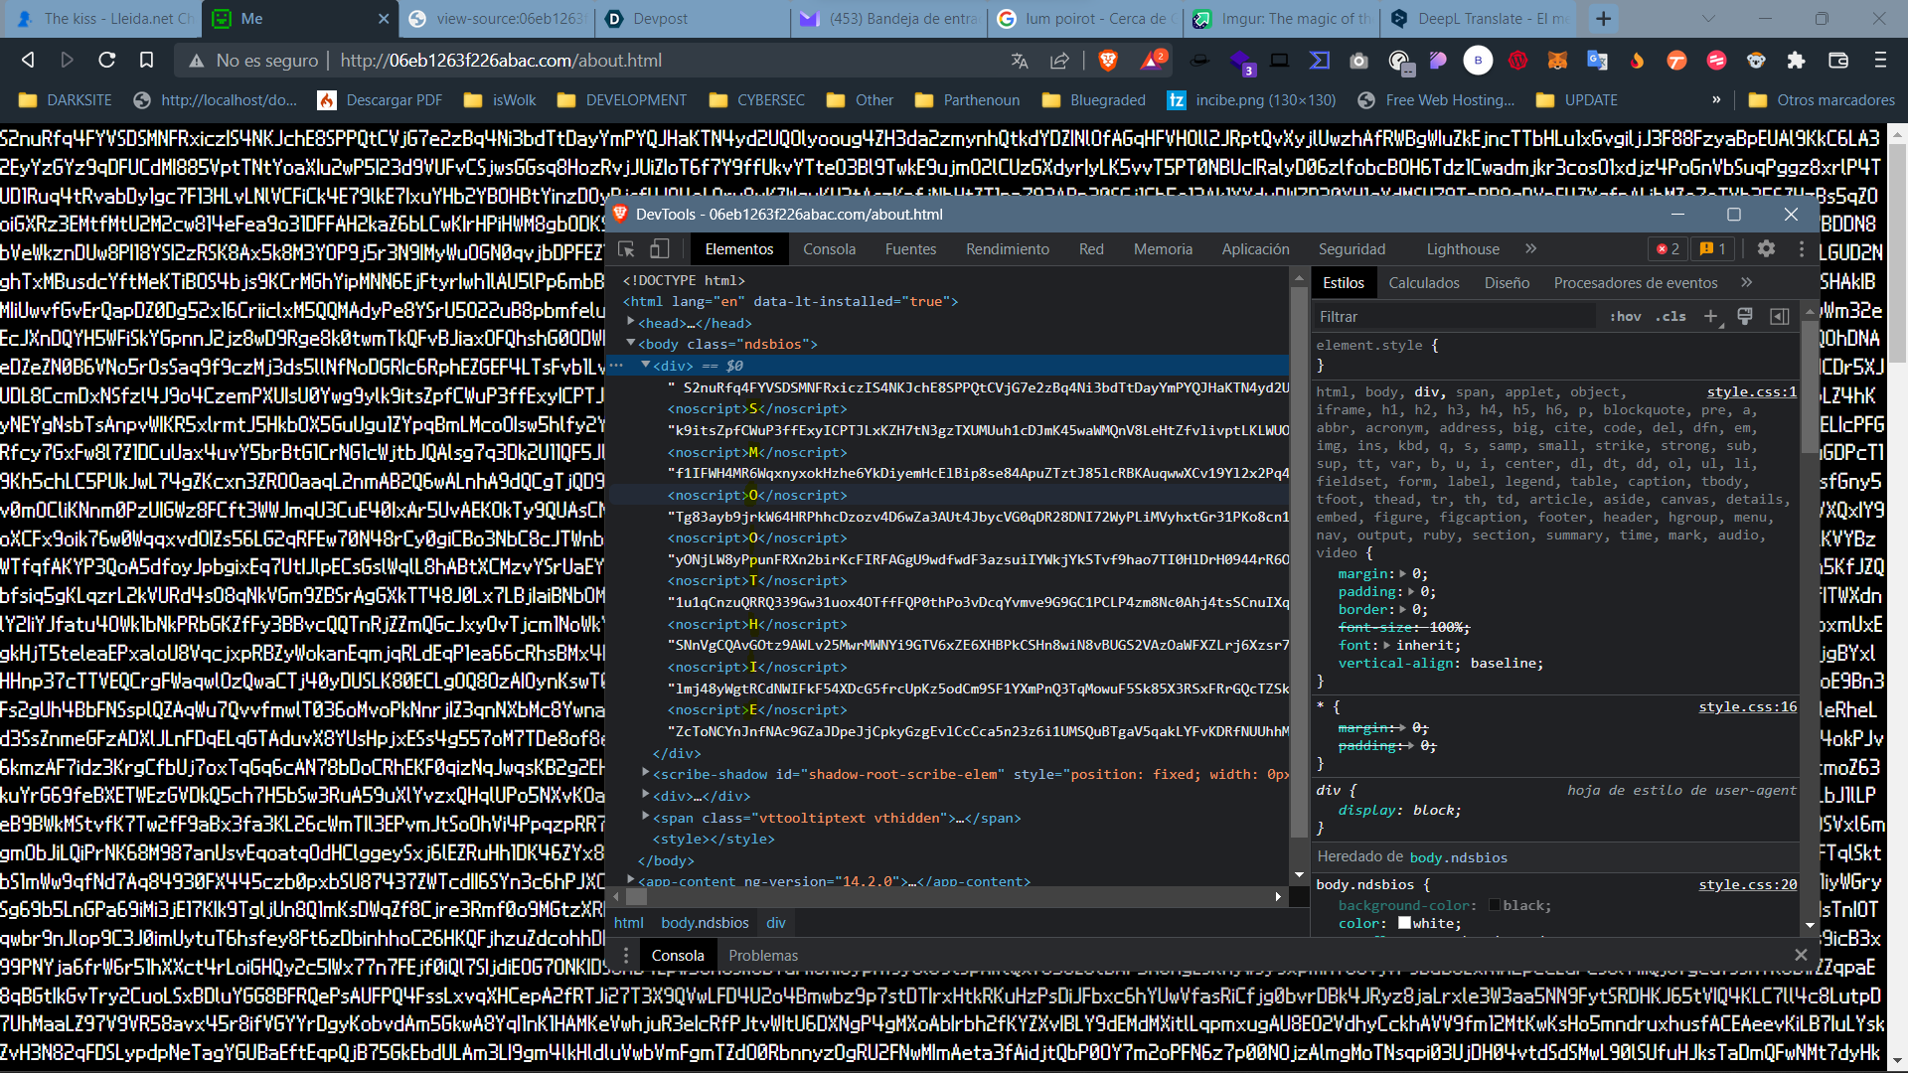Open the Brave Wallet icon
The image size is (1908, 1073).
1838,61
